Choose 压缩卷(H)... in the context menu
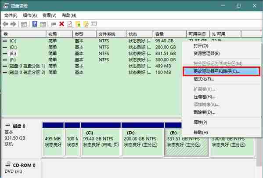This screenshot has width=263, height=178. tap(221, 97)
